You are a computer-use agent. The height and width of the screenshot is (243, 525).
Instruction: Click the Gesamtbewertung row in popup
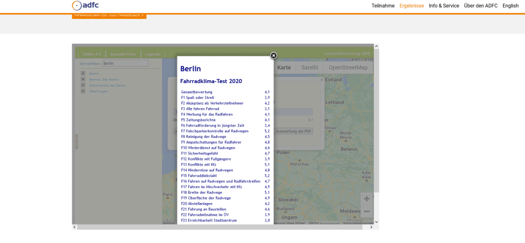[x=226, y=92]
